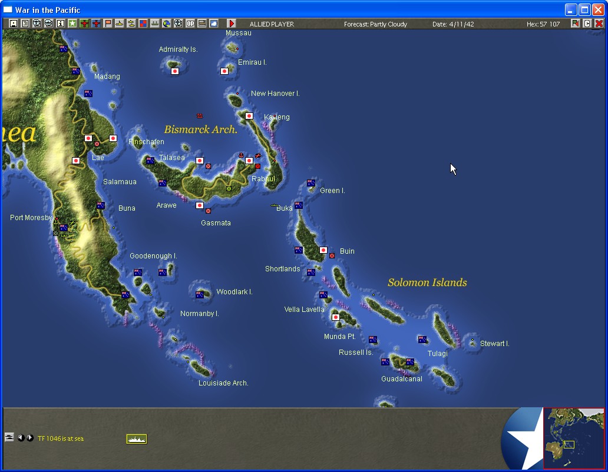This screenshot has height=472, width=608.
Task: Select the Japanese flag at Kavieng
Action: click(x=249, y=116)
